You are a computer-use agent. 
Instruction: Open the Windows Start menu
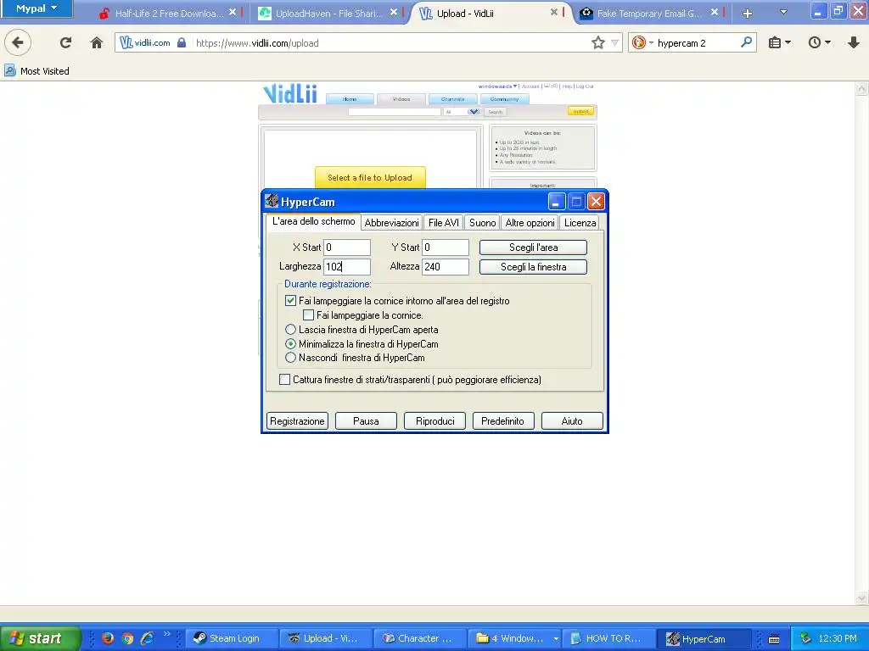tap(40, 638)
